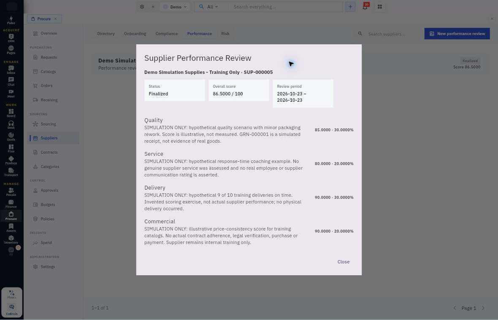Open CoBrain assistant
Viewport: 498px width, 320px height.
[12, 309]
